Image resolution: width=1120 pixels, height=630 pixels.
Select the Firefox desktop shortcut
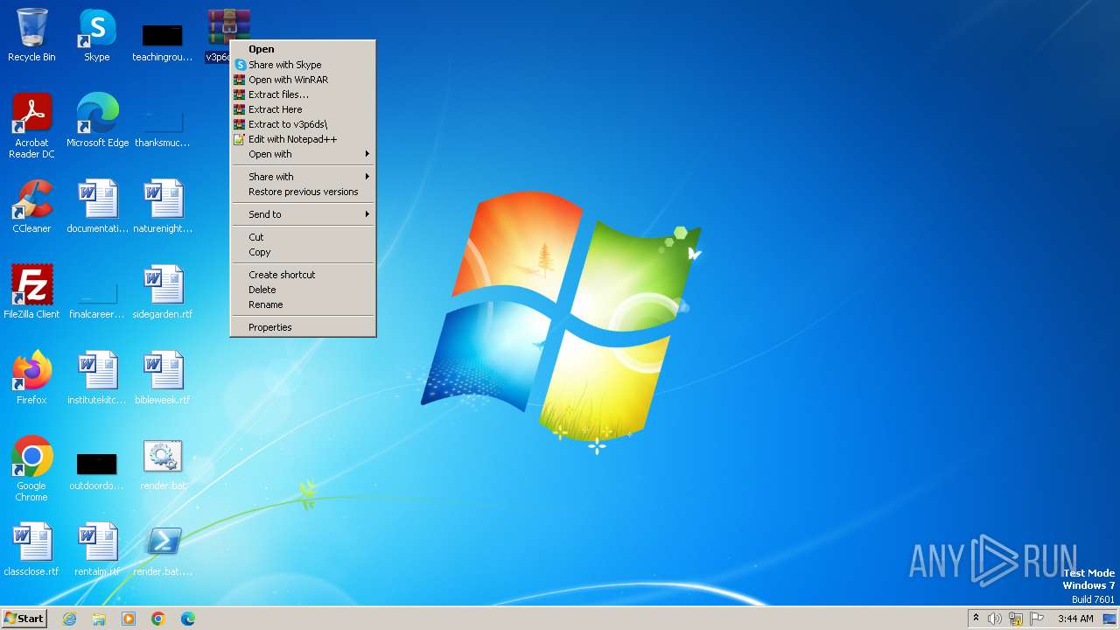(x=31, y=378)
